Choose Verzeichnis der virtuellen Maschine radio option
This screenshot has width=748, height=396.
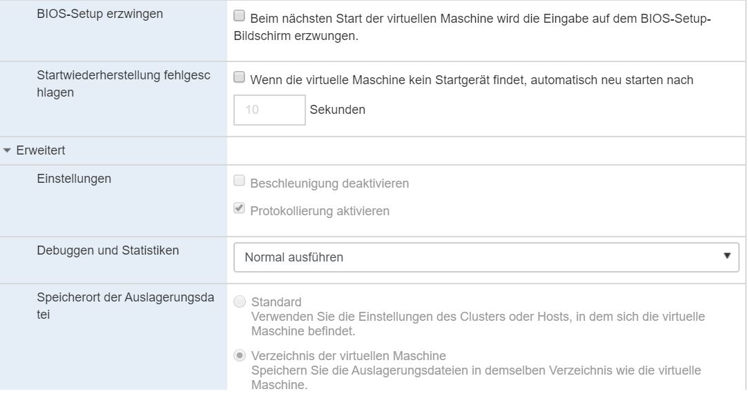pyautogui.click(x=240, y=355)
